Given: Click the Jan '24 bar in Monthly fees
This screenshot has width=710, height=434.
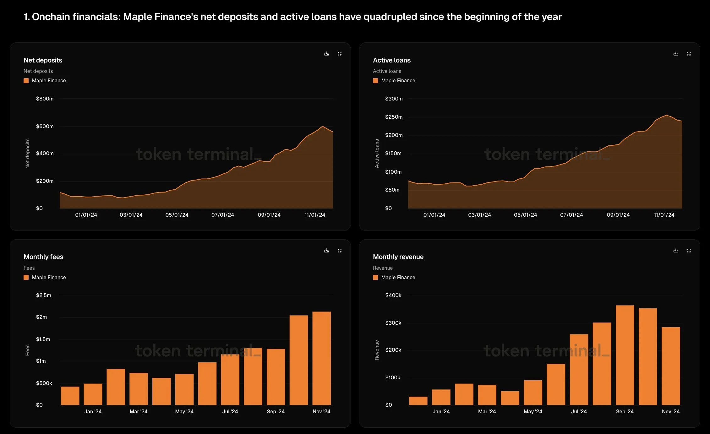Looking at the screenshot, I should click(x=93, y=394).
